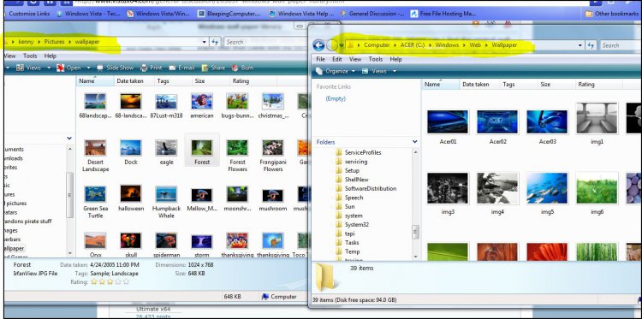
Task: Click the Open button in left window toolbar
Action: [68, 68]
